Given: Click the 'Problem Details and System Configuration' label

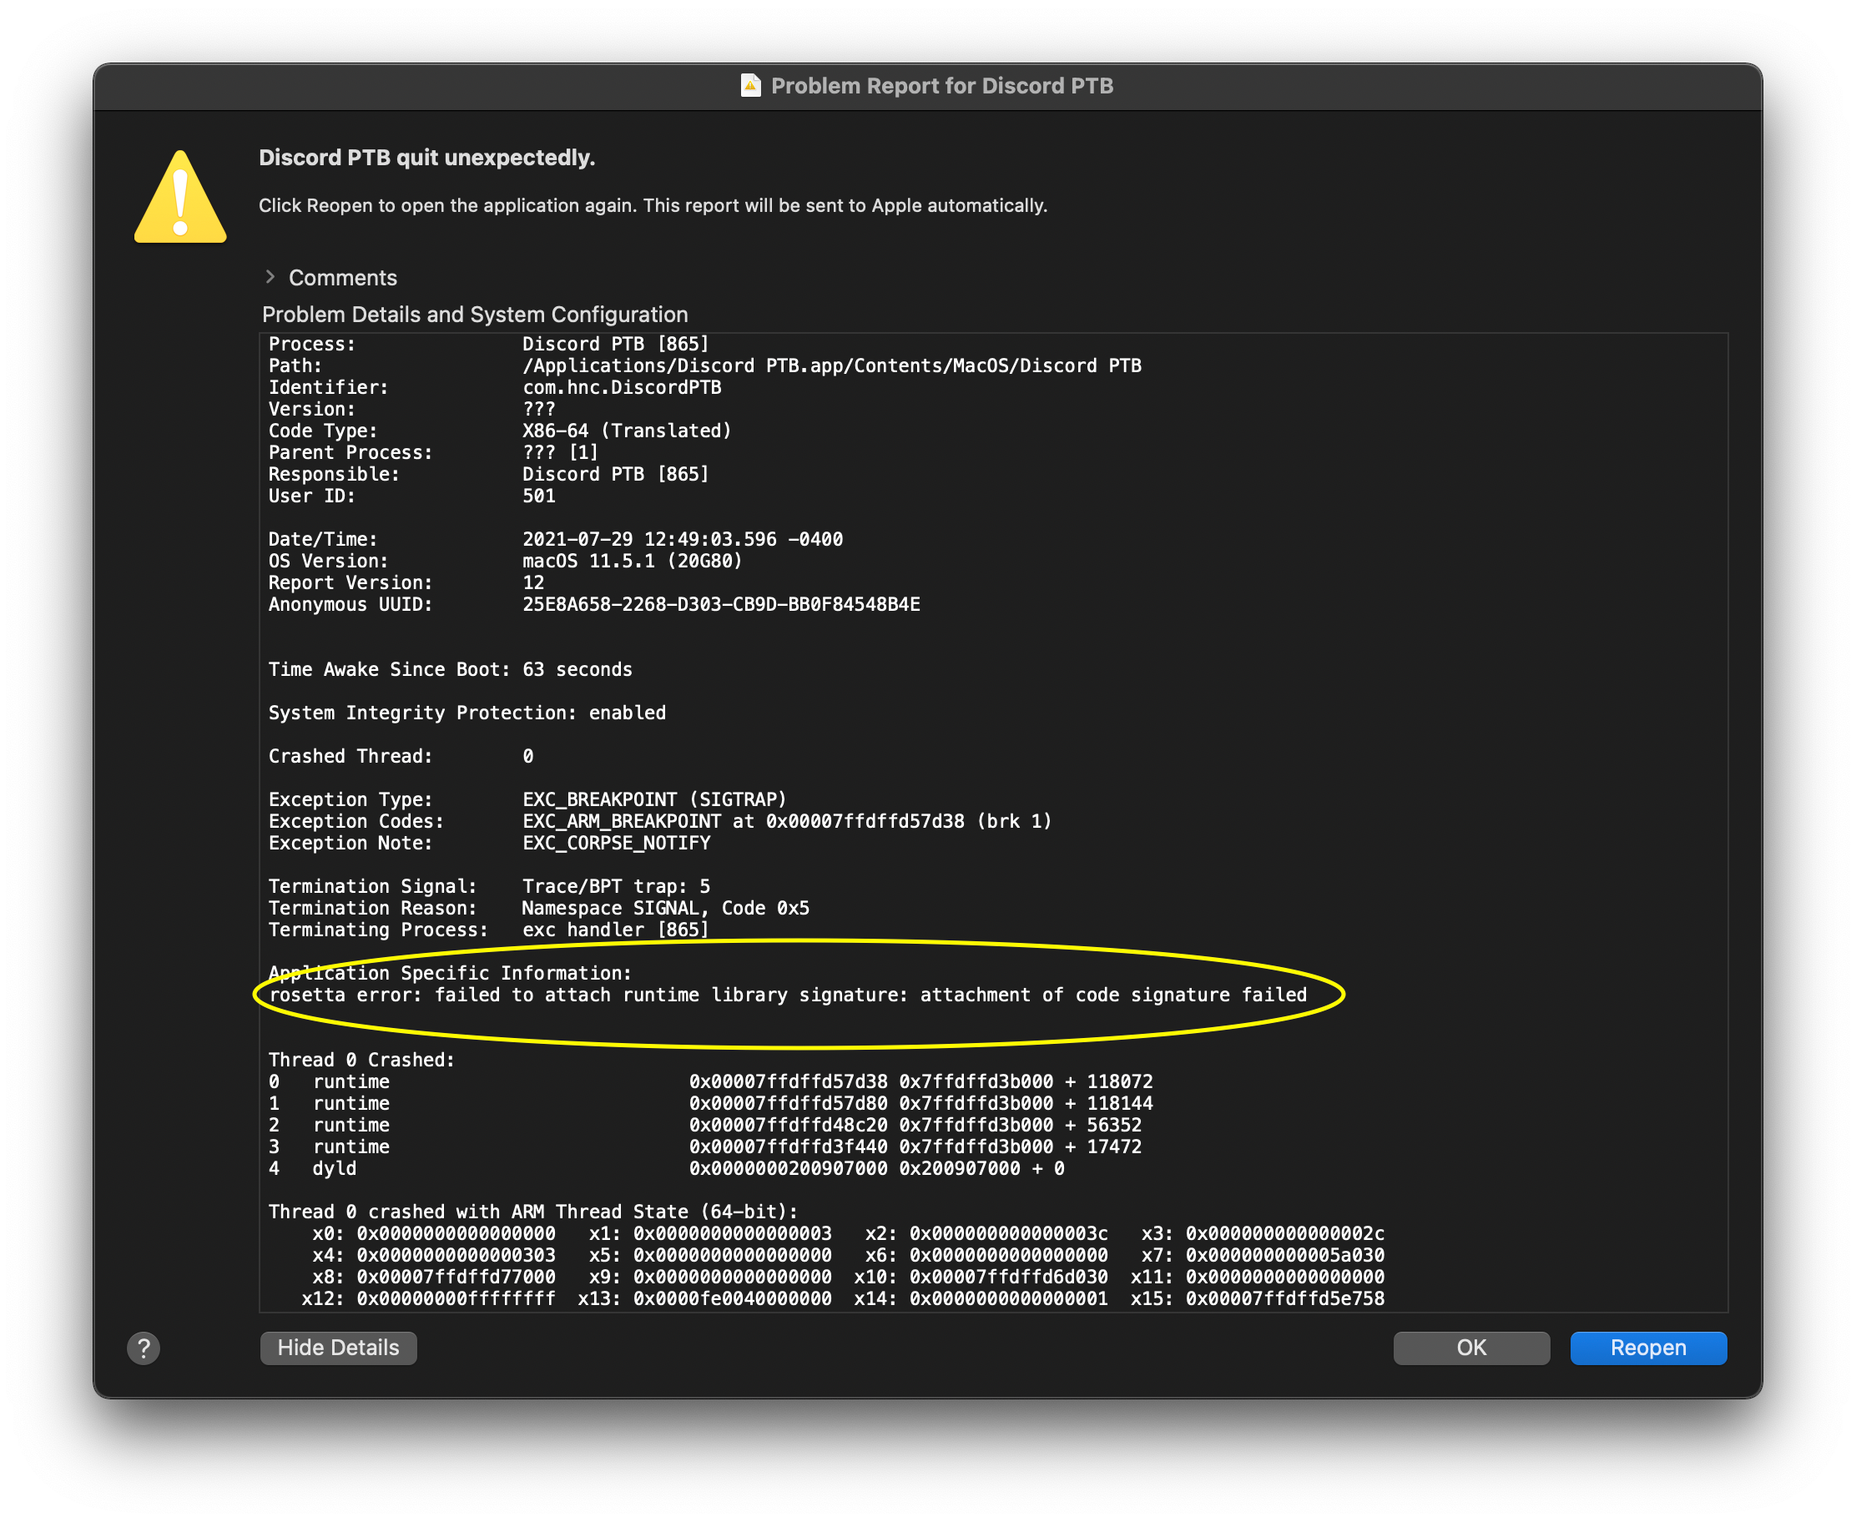Looking at the screenshot, I should [474, 315].
